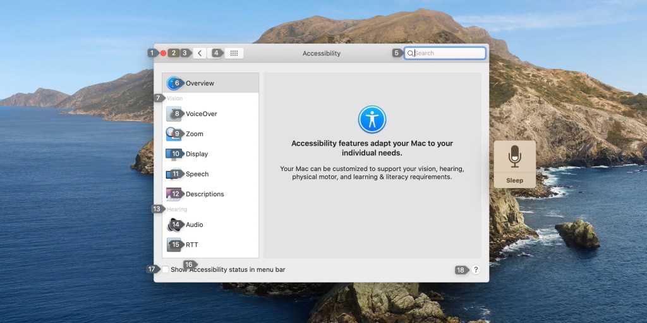Go back using the chevron button

click(200, 54)
